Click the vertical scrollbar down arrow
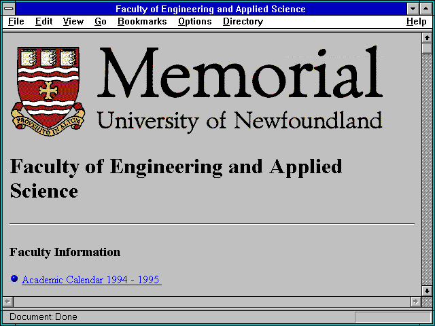 [427, 291]
